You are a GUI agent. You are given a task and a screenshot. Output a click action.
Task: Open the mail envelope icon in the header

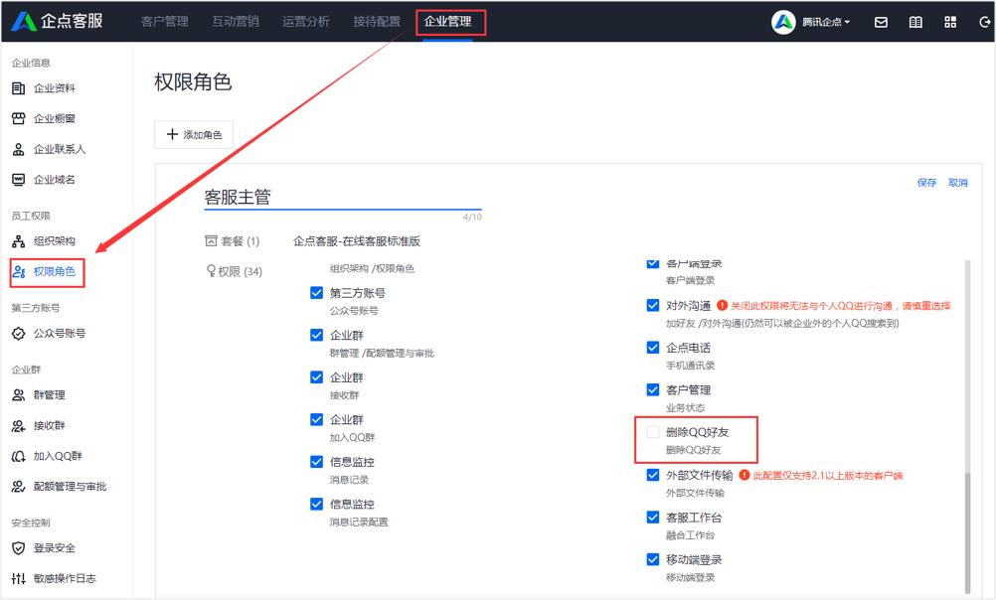881,21
